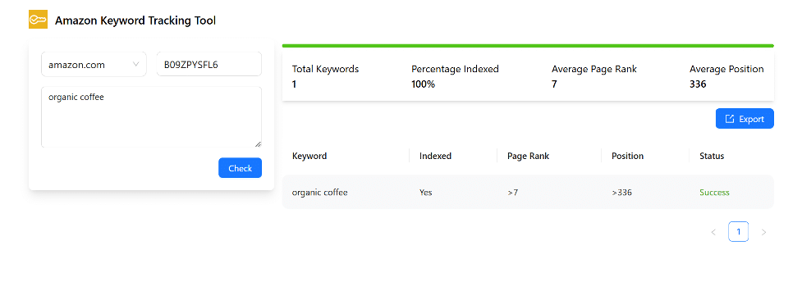Click the >7 page rank cell

click(x=512, y=193)
